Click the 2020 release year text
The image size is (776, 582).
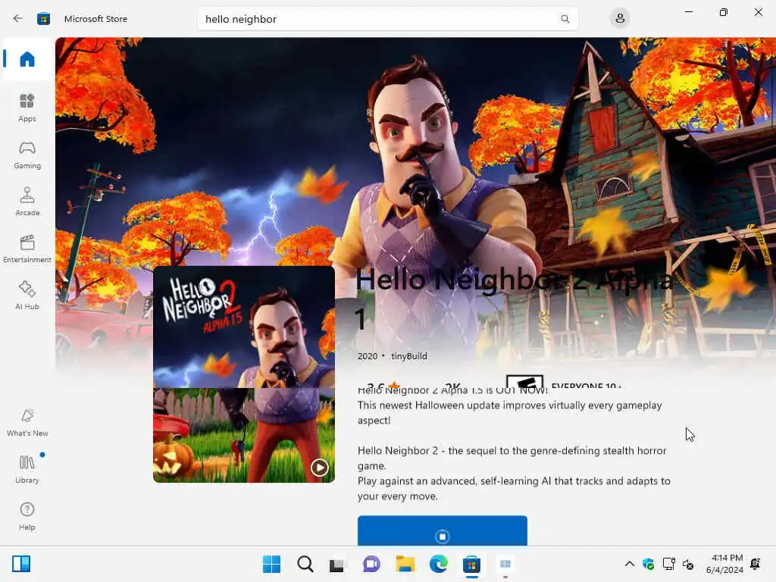tap(368, 356)
